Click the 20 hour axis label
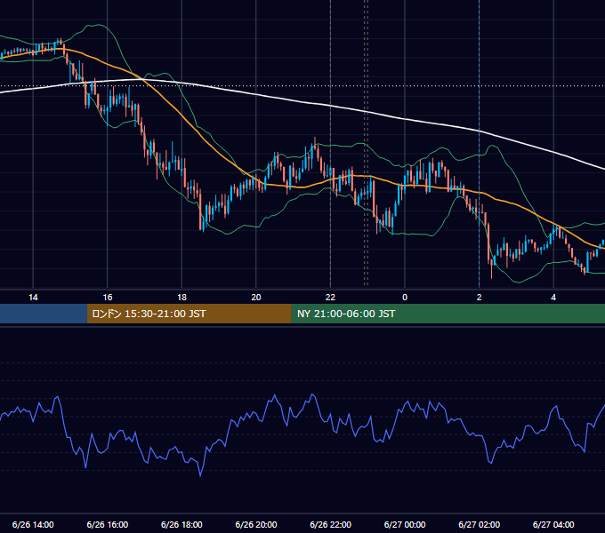605x533 pixels. coord(256,298)
